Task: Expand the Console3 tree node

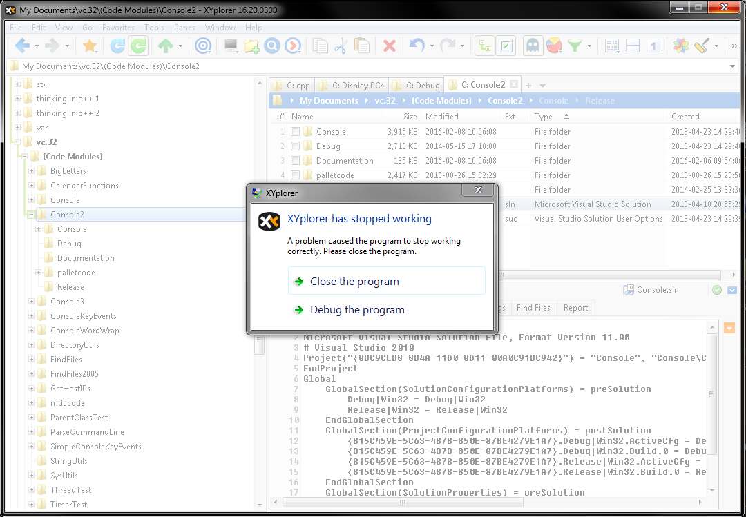Action: [x=32, y=302]
